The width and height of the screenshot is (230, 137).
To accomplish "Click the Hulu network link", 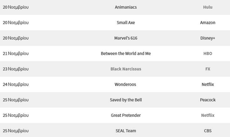I will (x=207, y=7).
